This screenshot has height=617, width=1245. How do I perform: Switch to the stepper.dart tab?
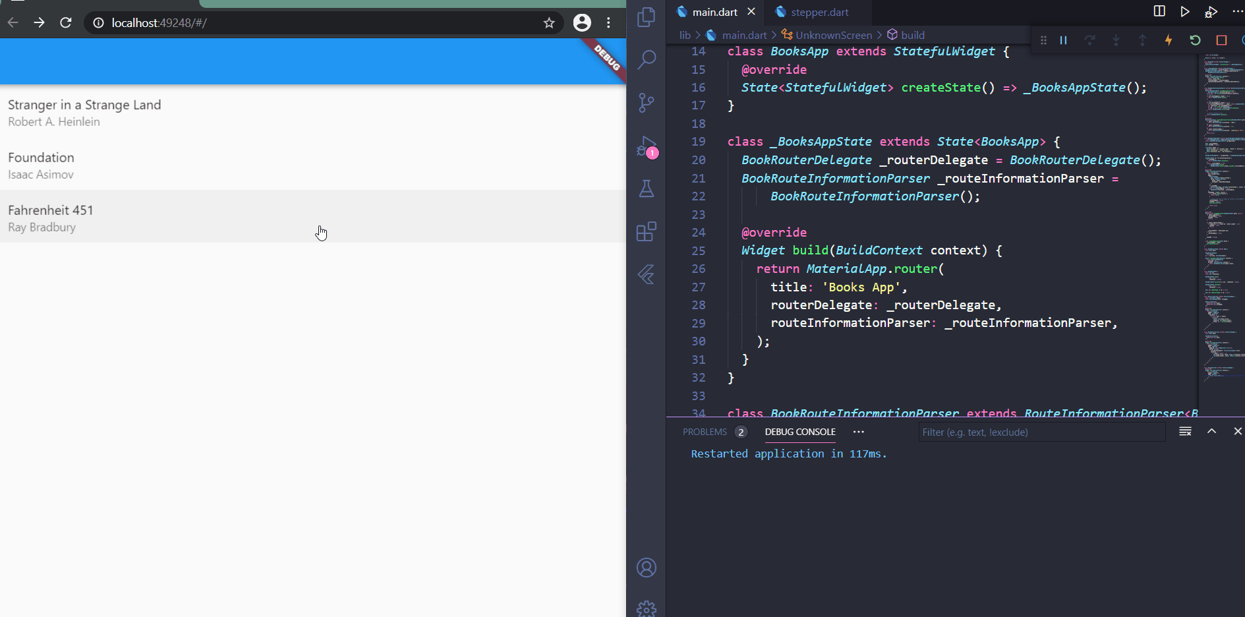click(819, 11)
